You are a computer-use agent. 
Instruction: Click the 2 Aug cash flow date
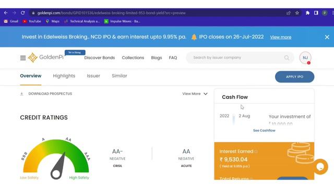(x=244, y=116)
